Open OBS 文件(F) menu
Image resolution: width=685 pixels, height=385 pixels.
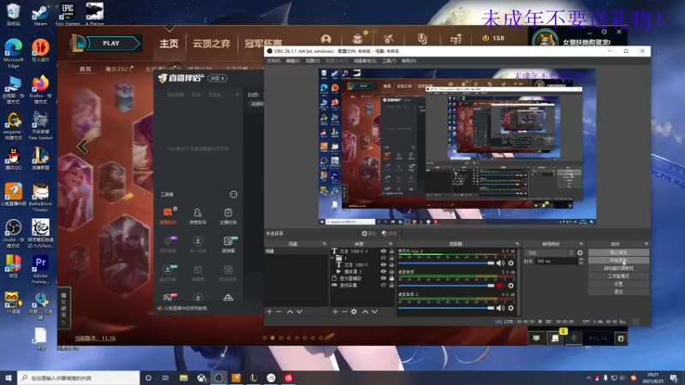273,61
